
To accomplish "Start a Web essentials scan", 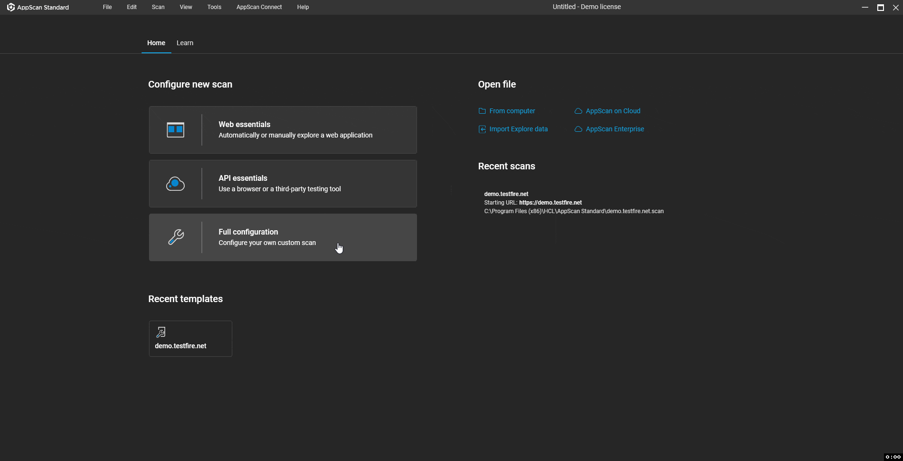I will pos(283,130).
